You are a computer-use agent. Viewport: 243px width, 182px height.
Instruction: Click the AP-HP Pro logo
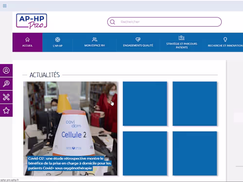[x=32, y=21]
